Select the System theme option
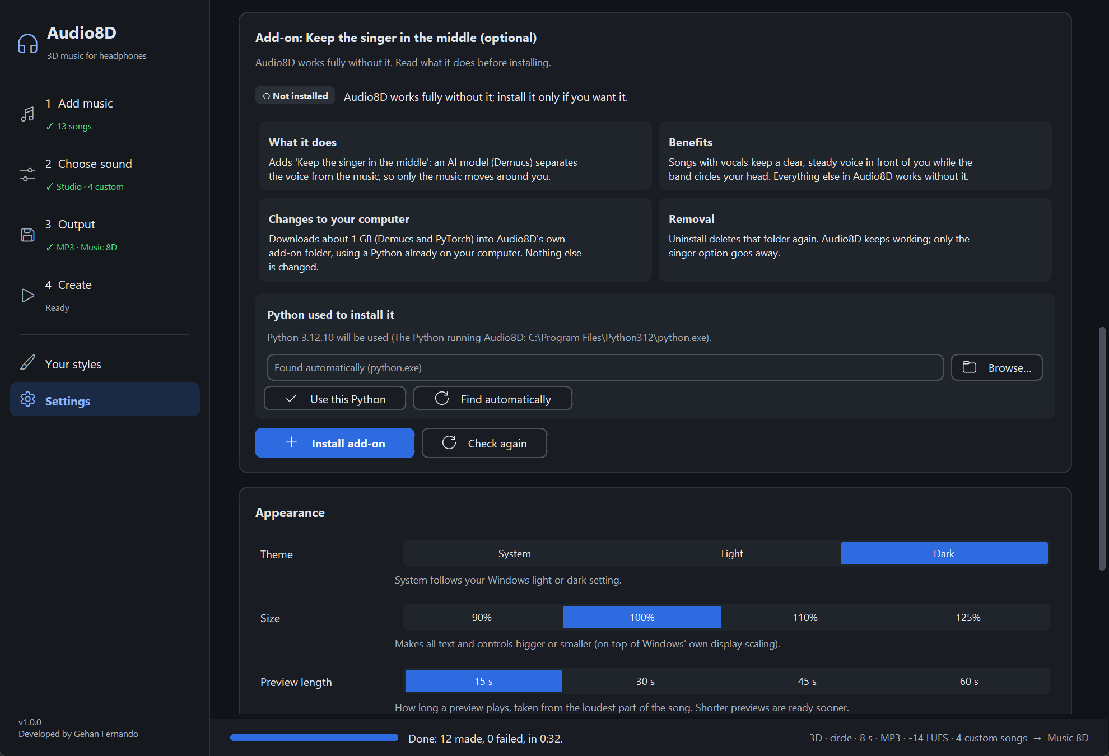The width and height of the screenshot is (1109, 756). pyautogui.click(x=514, y=553)
